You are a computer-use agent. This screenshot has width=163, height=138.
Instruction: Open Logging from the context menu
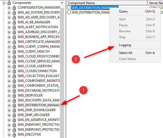tap(135, 45)
